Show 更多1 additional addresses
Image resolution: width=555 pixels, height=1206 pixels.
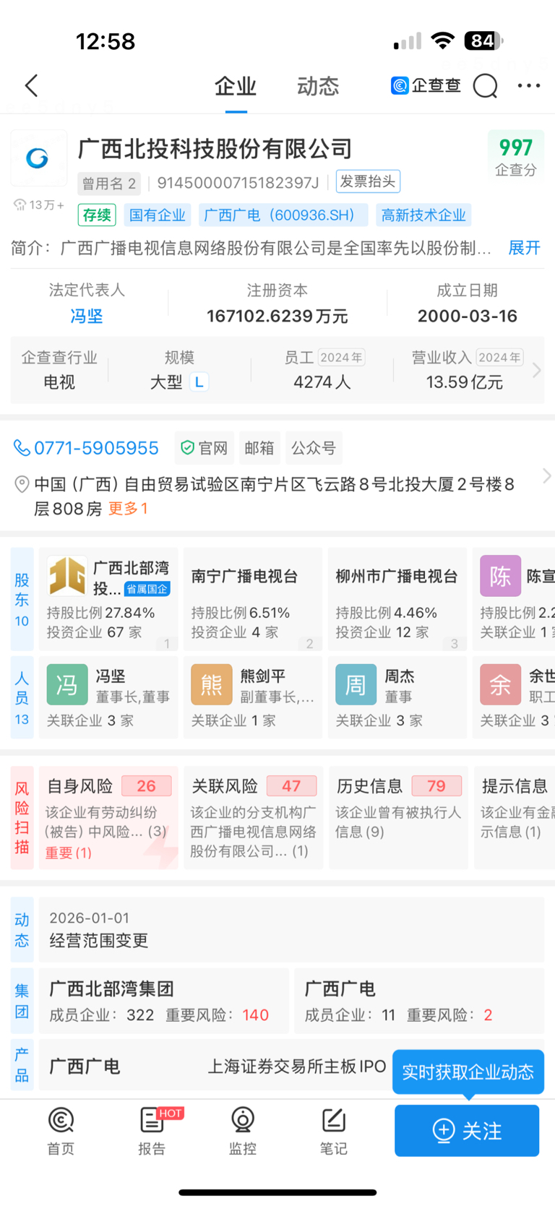click(128, 509)
